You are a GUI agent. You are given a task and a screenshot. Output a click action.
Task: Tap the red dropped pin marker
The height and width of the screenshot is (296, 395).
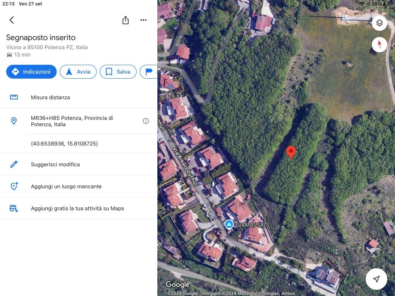(x=291, y=152)
